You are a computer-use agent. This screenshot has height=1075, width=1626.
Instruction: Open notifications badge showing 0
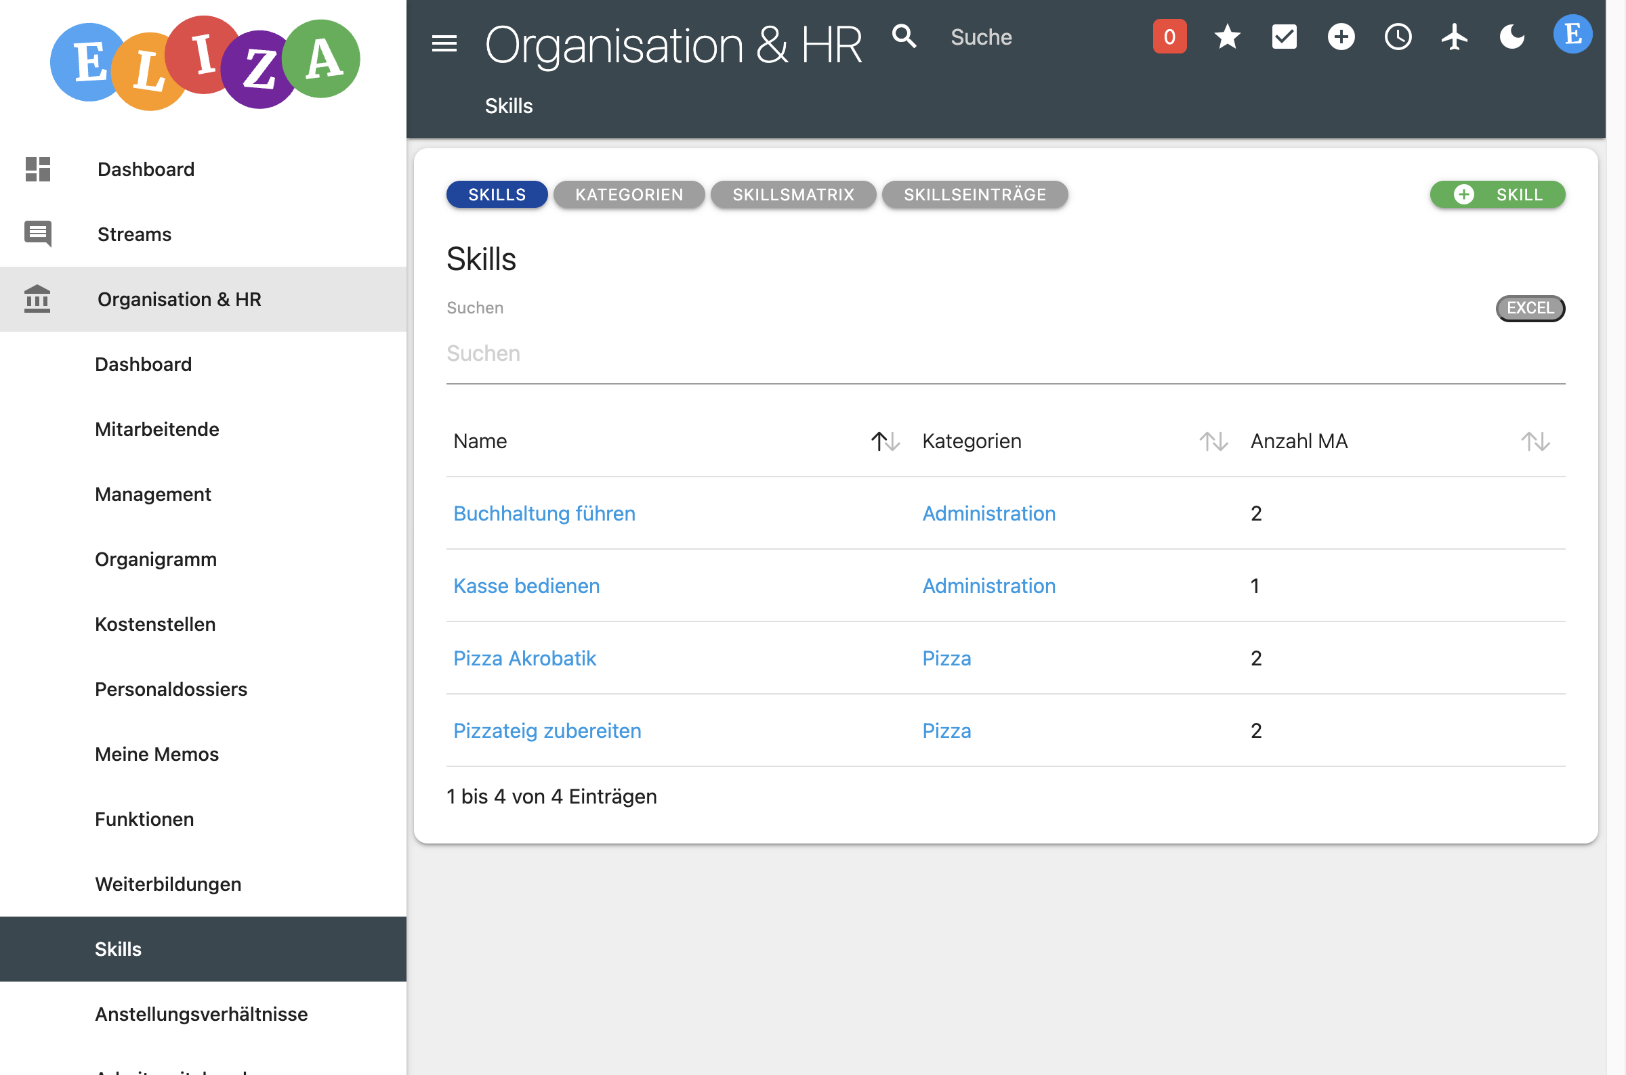(x=1169, y=37)
